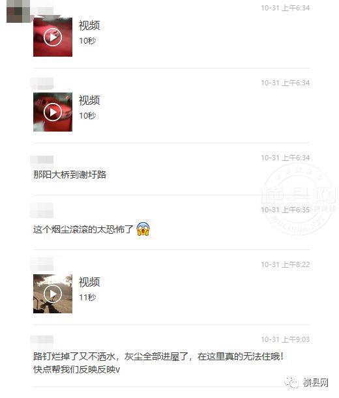
Task: Click the screaming face emoji
Action: (143, 229)
